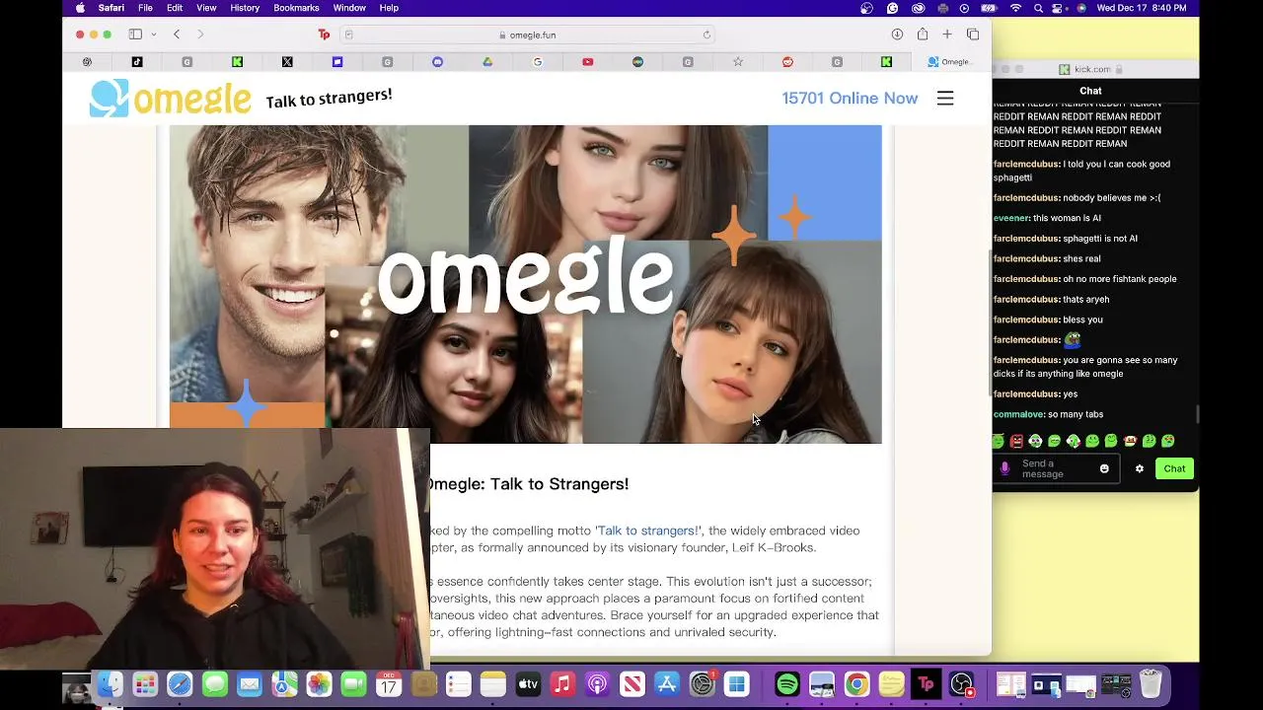The image size is (1263, 710).
Task: Click the Omegle logo on the page
Action: 171,98
